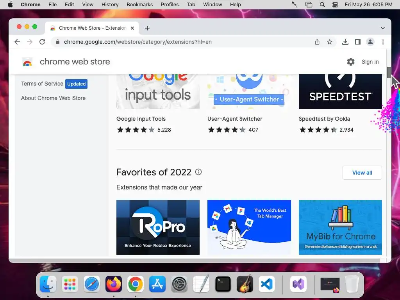Click the Favorites of 2022 heading
The width and height of the screenshot is (400, 300).
coord(154,172)
